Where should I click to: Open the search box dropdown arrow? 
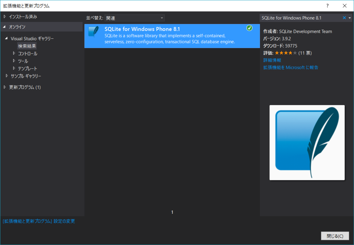[x=350, y=18]
